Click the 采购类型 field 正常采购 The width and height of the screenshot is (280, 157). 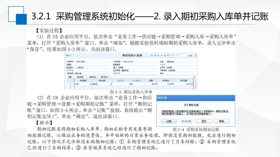point(183,70)
